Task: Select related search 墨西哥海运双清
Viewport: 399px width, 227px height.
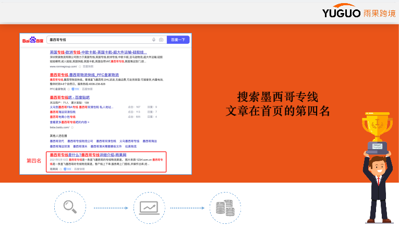Action: (x=60, y=147)
